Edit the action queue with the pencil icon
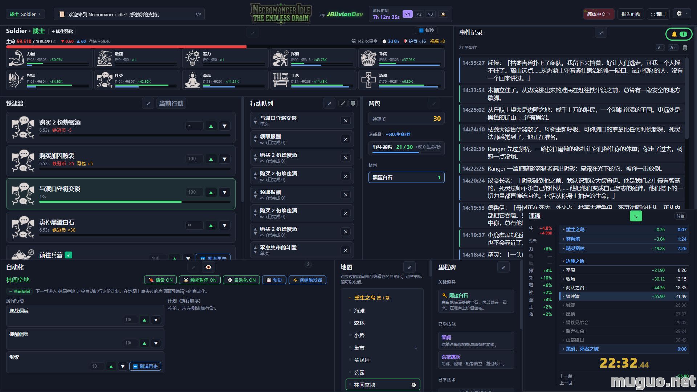 point(343,103)
